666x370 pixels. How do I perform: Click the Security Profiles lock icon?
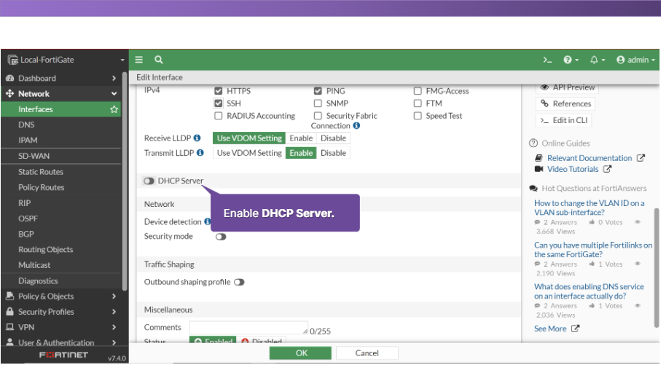pyautogui.click(x=9, y=312)
